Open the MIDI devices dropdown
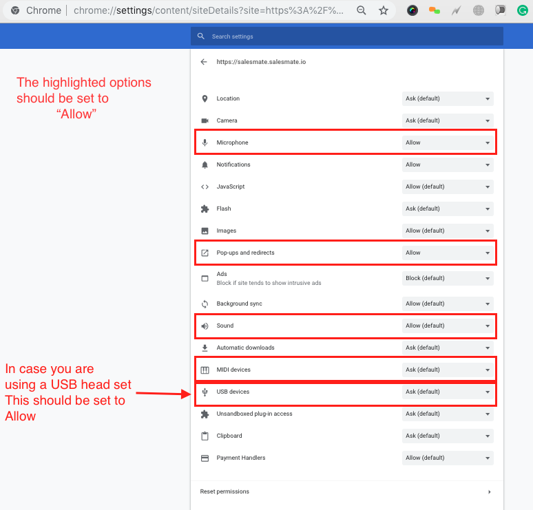This screenshot has width=533, height=510. click(448, 370)
